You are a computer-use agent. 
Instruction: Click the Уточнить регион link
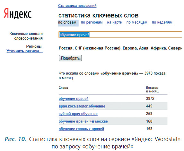pos(24,51)
